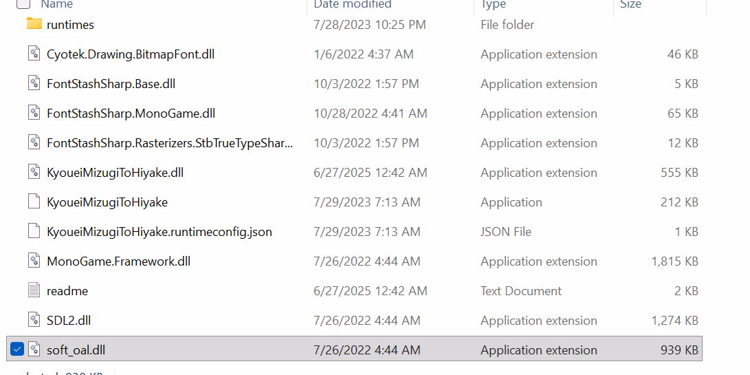The width and height of the screenshot is (750, 375).
Task: Click the SDL2.dll file icon
Action: 34,320
